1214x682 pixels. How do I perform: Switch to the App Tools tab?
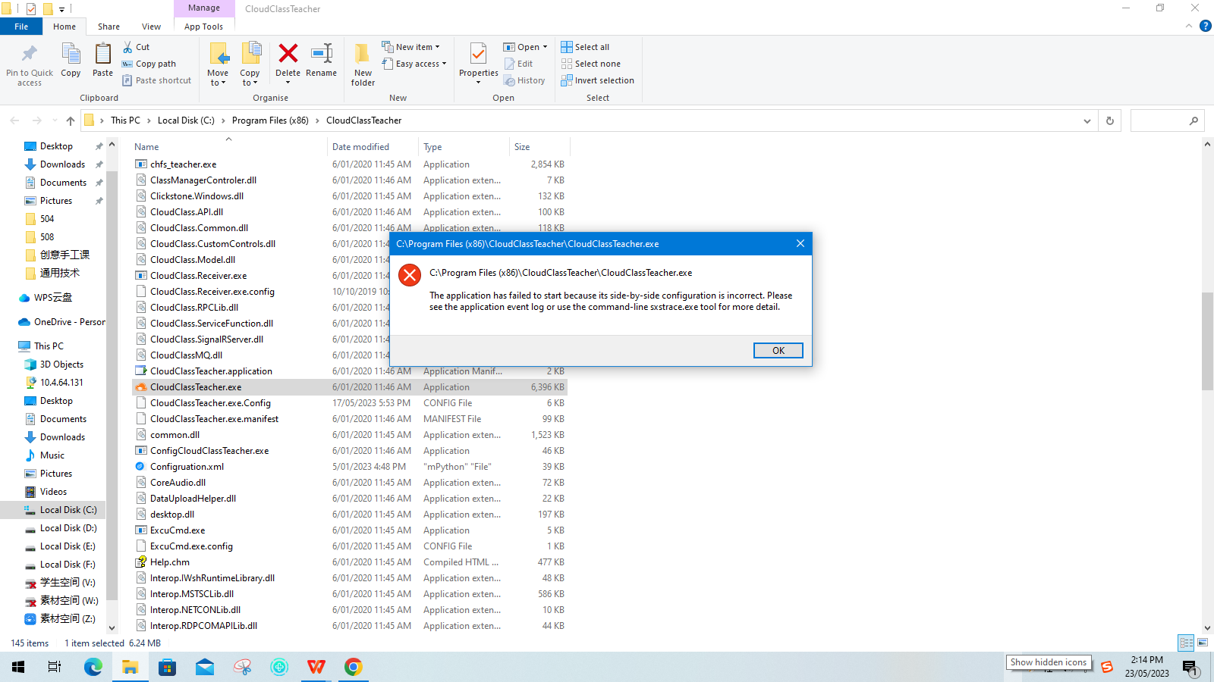click(x=203, y=27)
